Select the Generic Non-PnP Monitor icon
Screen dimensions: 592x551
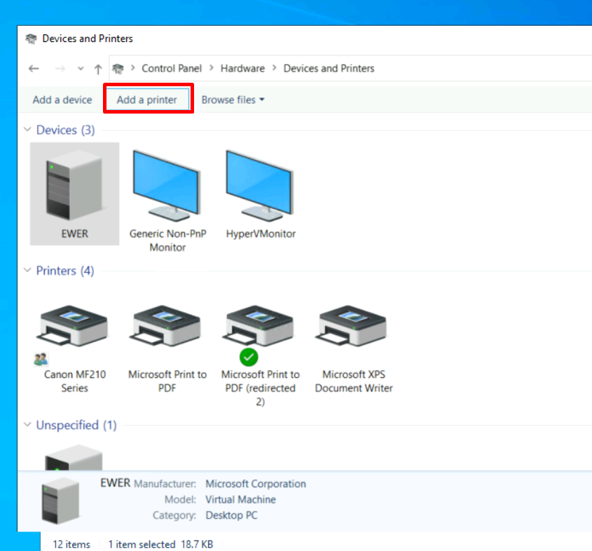[x=167, y=186]
